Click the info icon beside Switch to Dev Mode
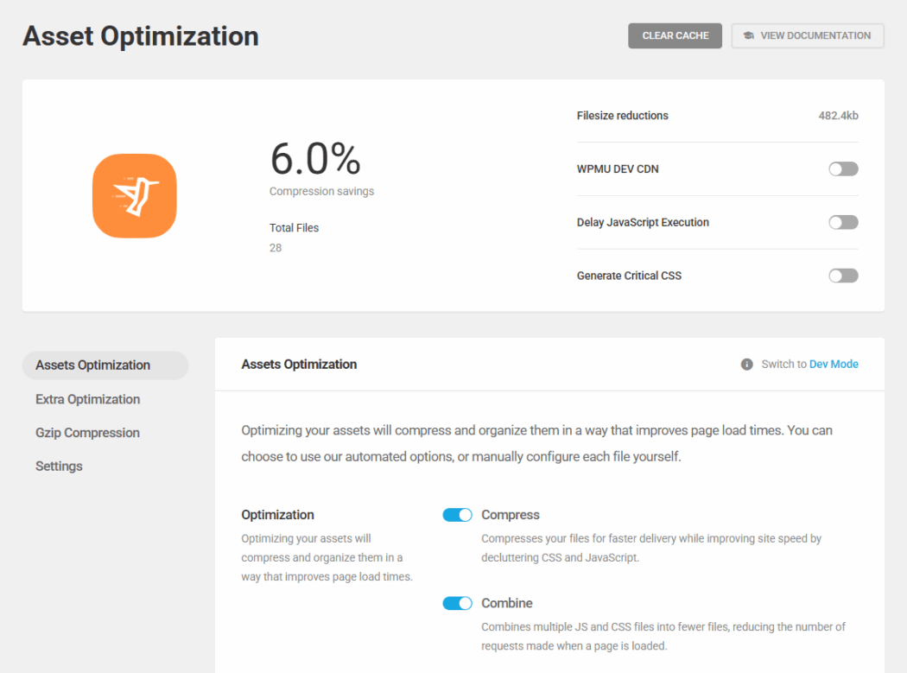The image size is (907, 673). pos(746,365)
